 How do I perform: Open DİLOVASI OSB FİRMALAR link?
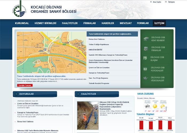pos(158,49)
